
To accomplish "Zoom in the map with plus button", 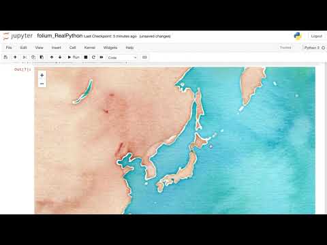I will 42,76.
